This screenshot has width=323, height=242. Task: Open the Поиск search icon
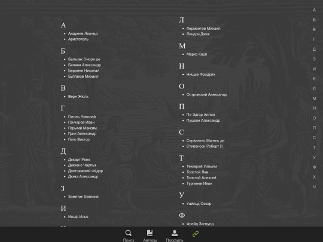129,233
